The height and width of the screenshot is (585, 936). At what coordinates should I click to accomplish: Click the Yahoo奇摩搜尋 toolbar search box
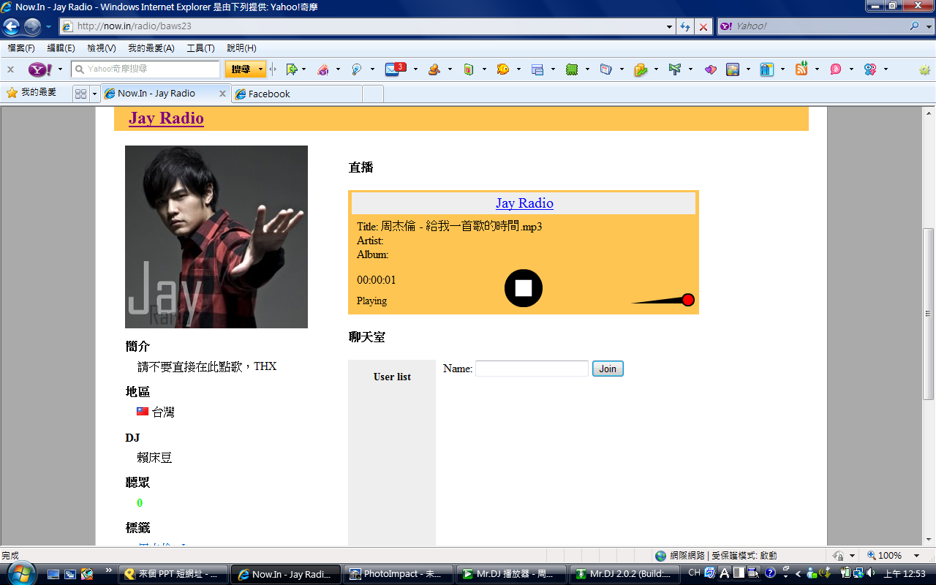tap(146, 69)
